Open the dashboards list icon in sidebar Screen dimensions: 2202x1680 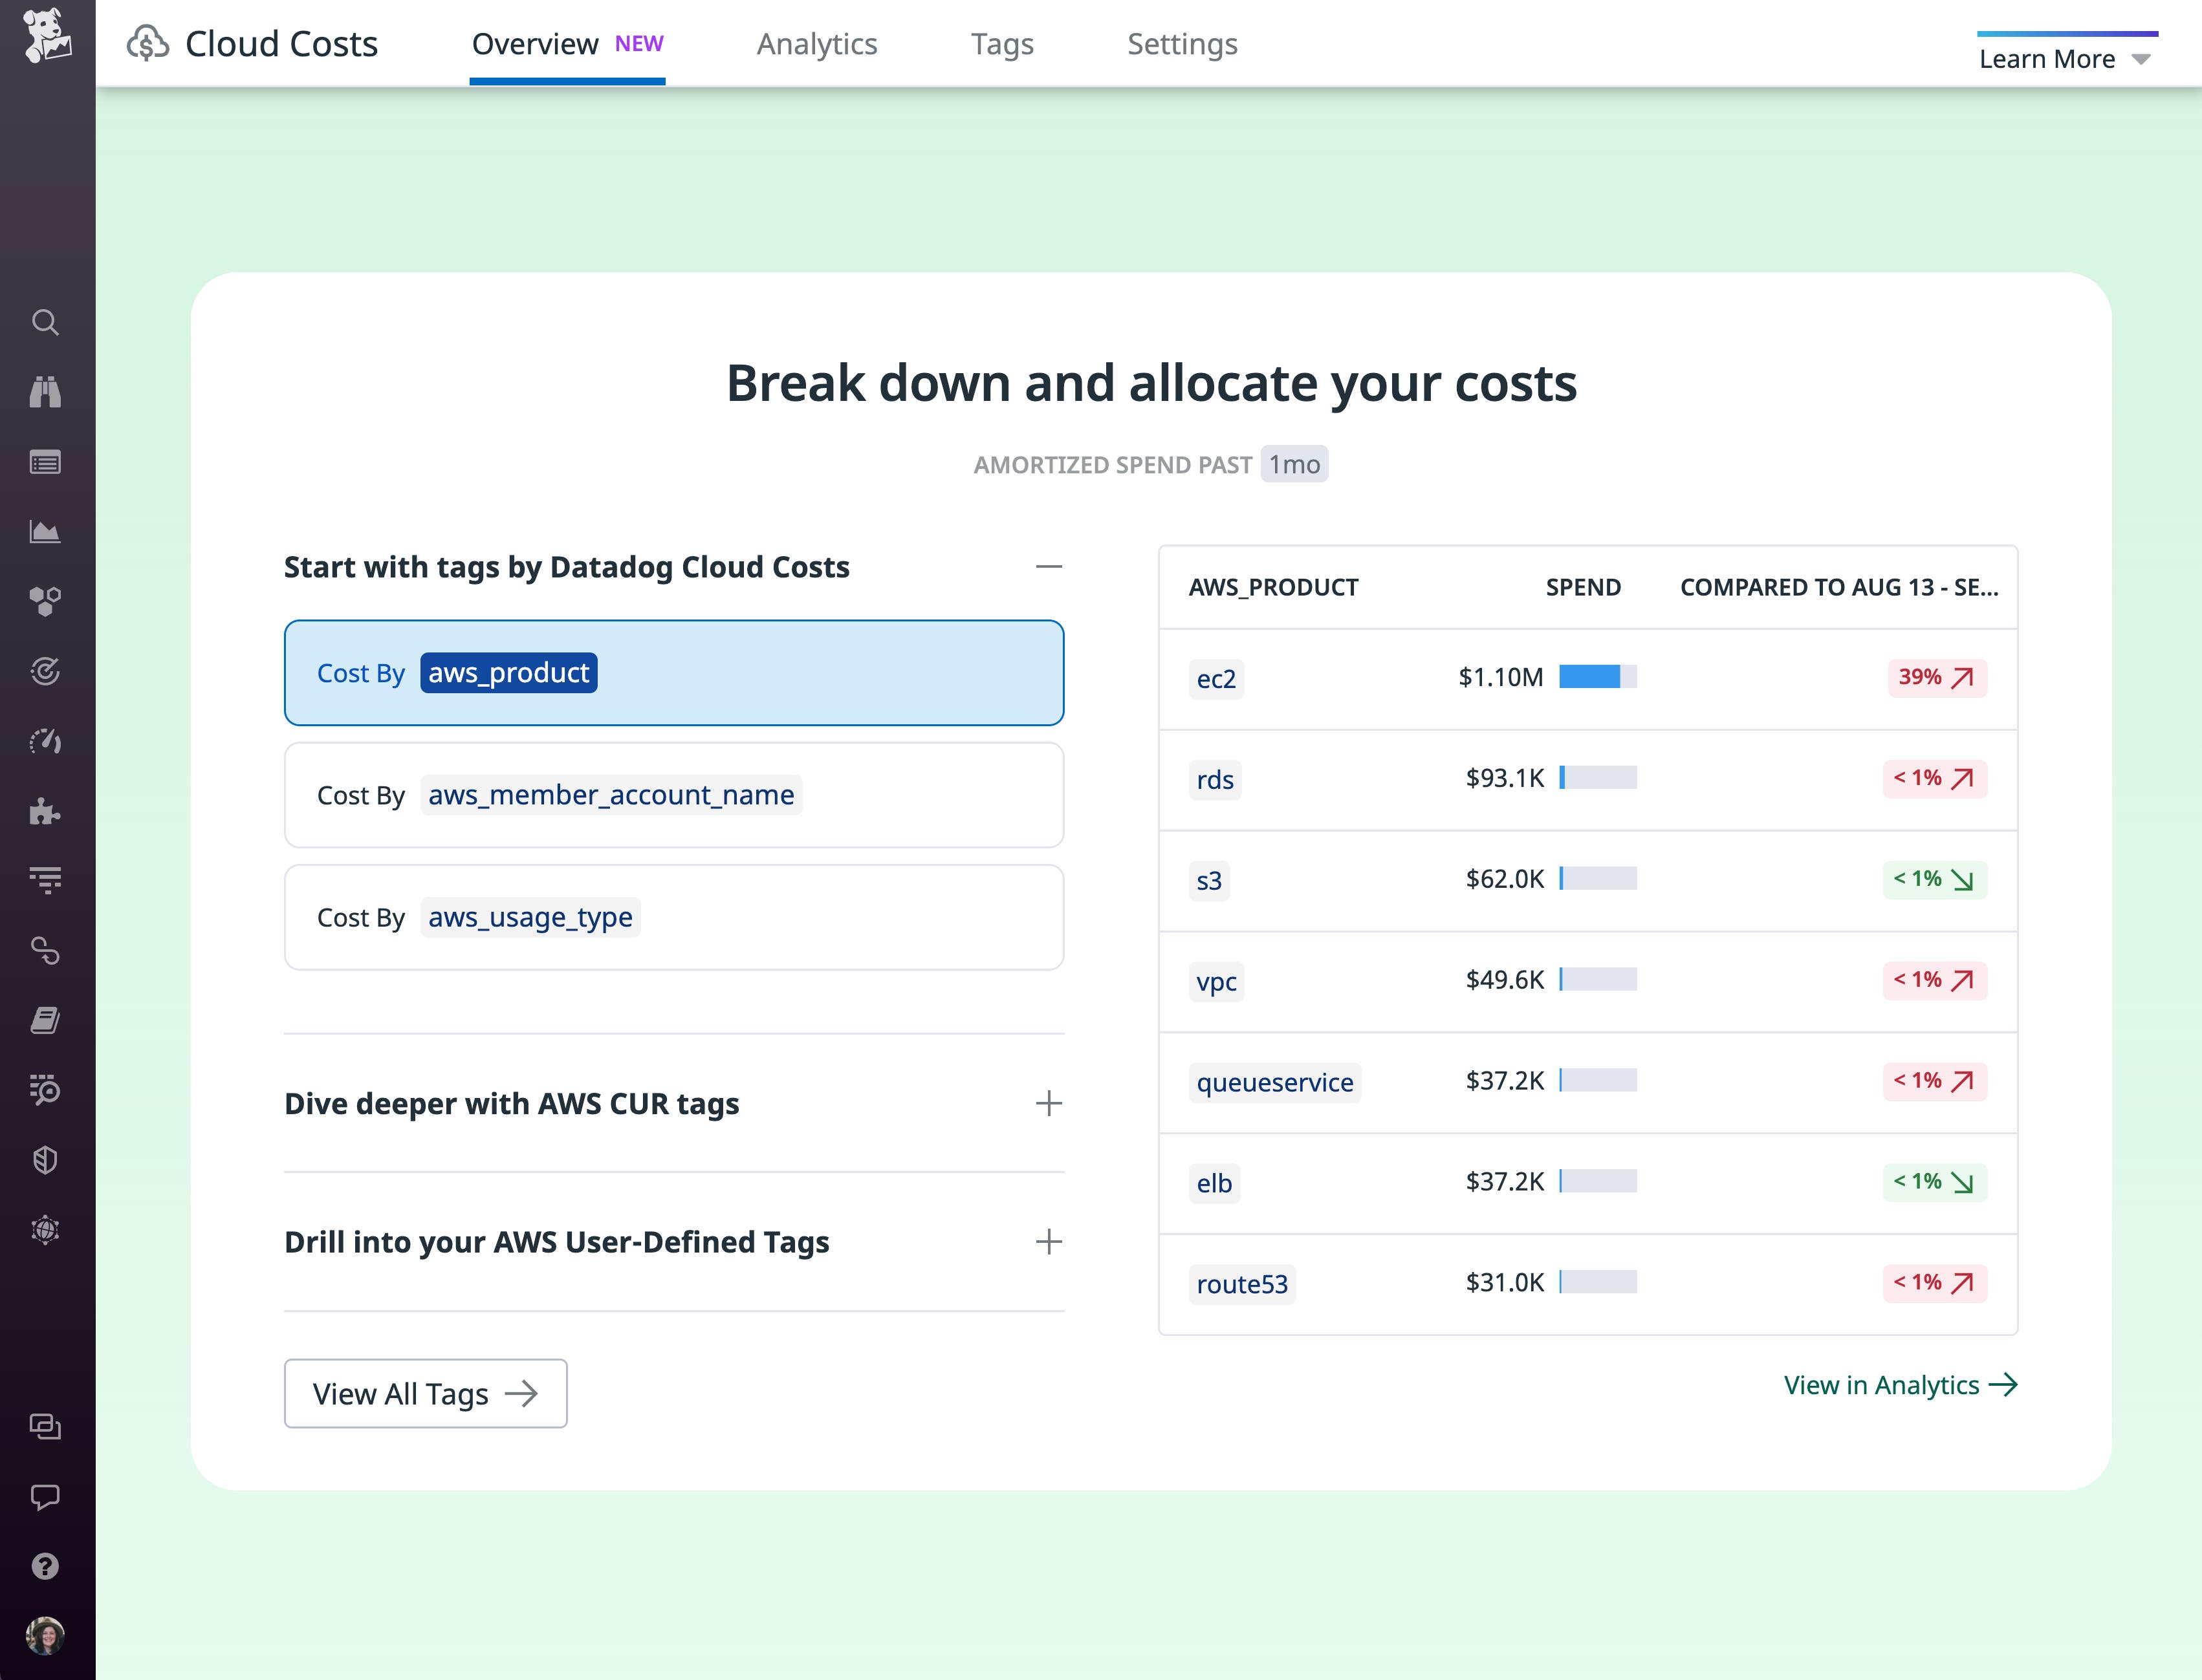click(45, 462)
